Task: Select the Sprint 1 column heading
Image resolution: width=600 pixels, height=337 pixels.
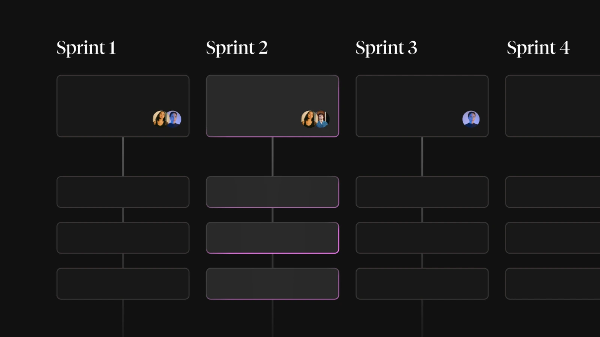Action: pyautogui.click(x=86, y=48)
